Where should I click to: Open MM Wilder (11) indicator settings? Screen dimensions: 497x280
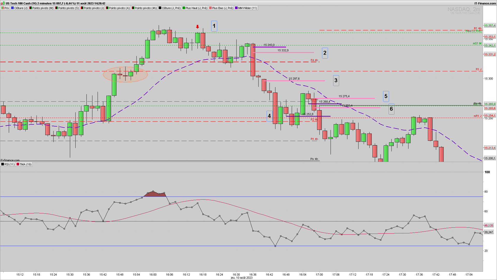(x=247, y=8)
